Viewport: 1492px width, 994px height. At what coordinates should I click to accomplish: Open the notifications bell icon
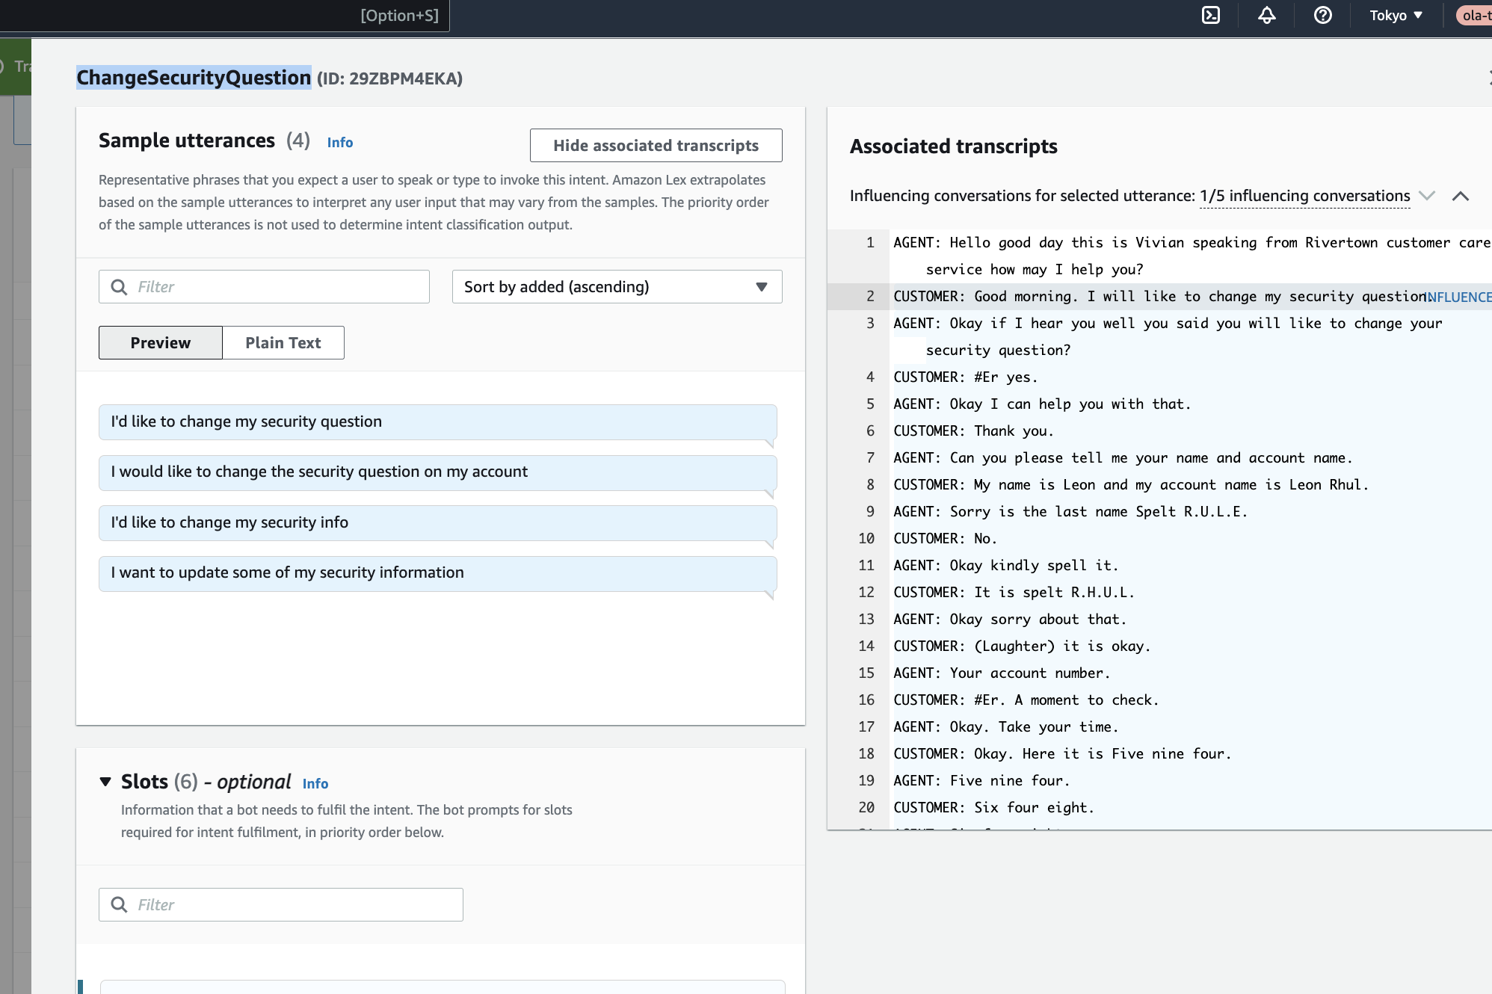click(x=1267, y=15)
